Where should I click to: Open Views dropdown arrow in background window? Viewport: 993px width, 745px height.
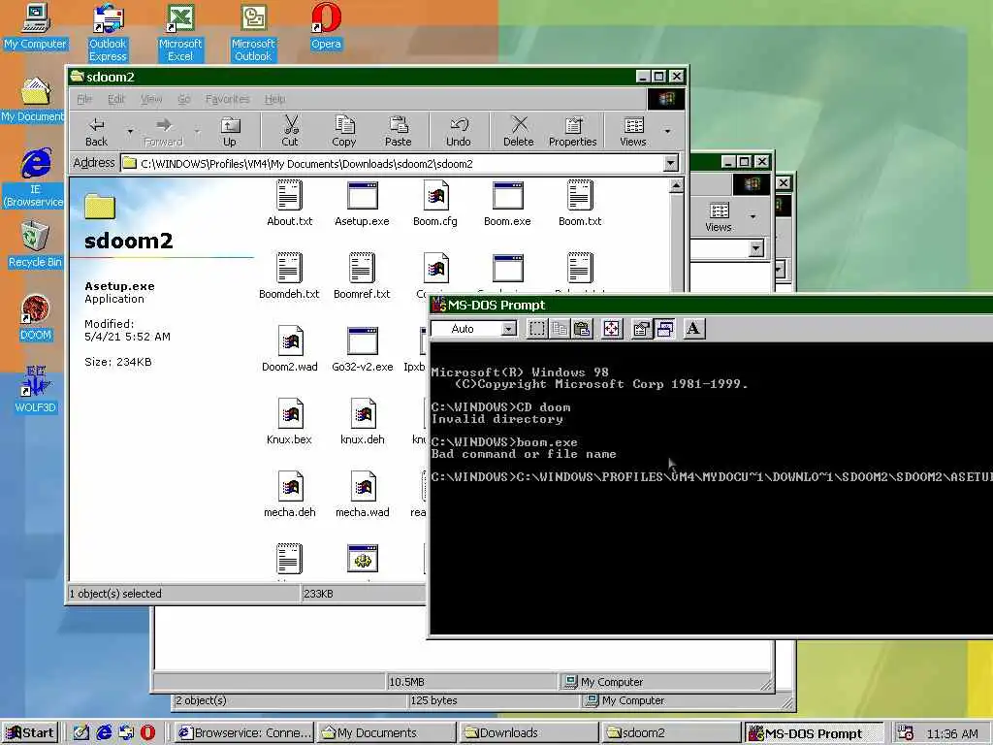coord(753,216)
